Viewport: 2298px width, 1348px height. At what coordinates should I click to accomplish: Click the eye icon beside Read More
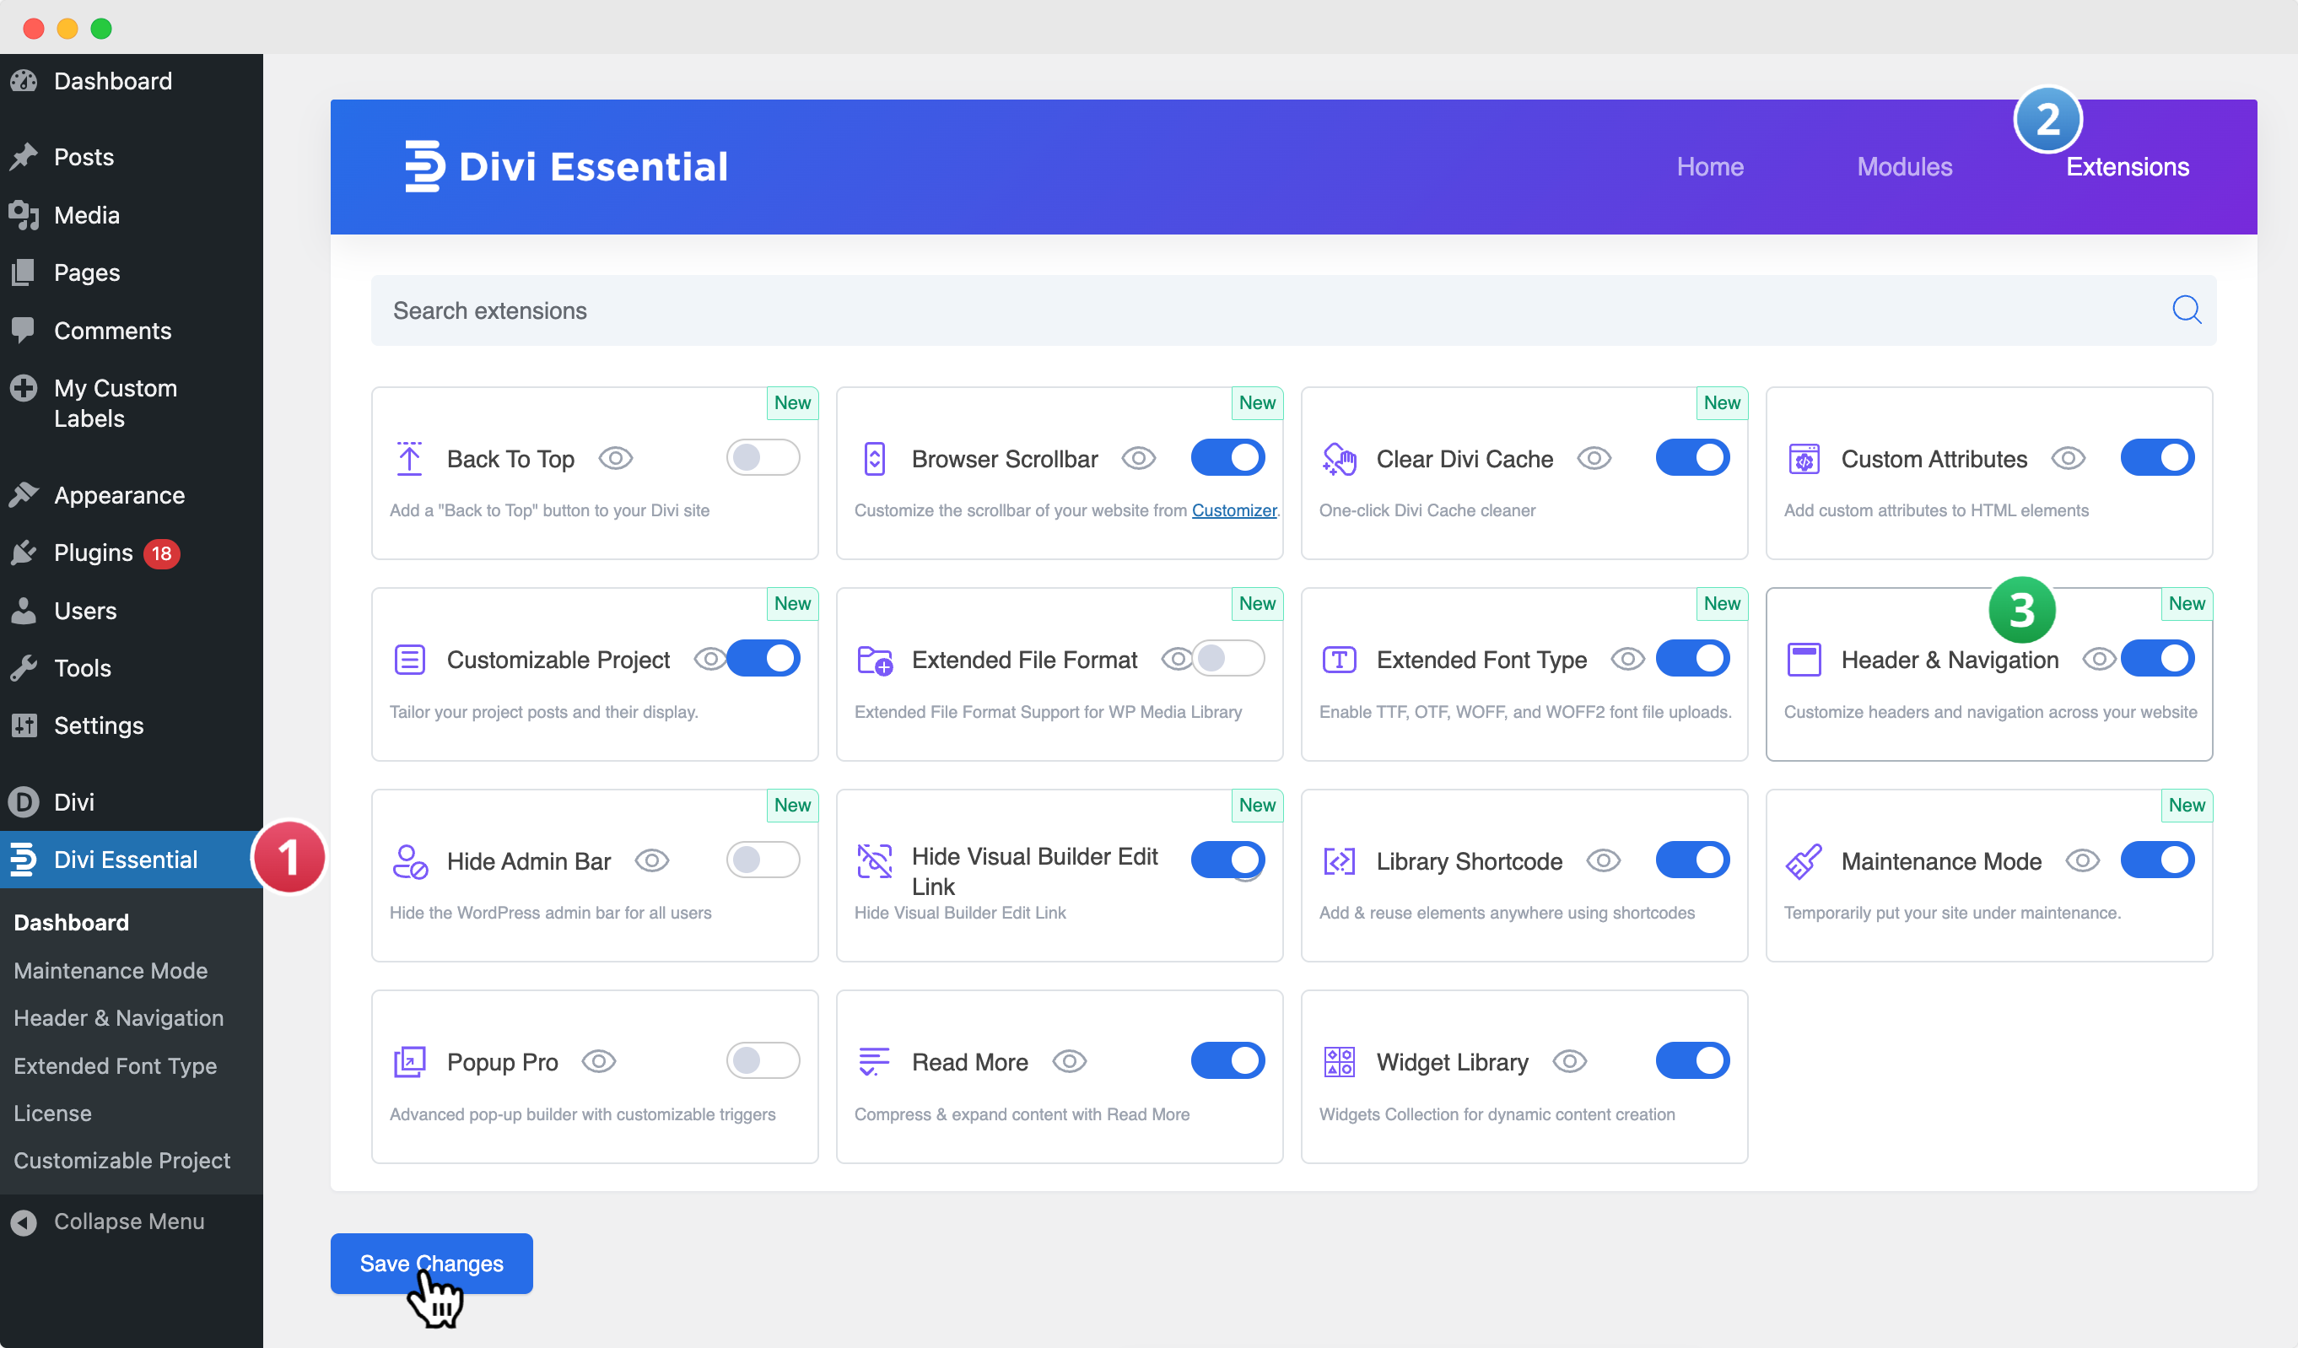[x=1069, y=1062]
